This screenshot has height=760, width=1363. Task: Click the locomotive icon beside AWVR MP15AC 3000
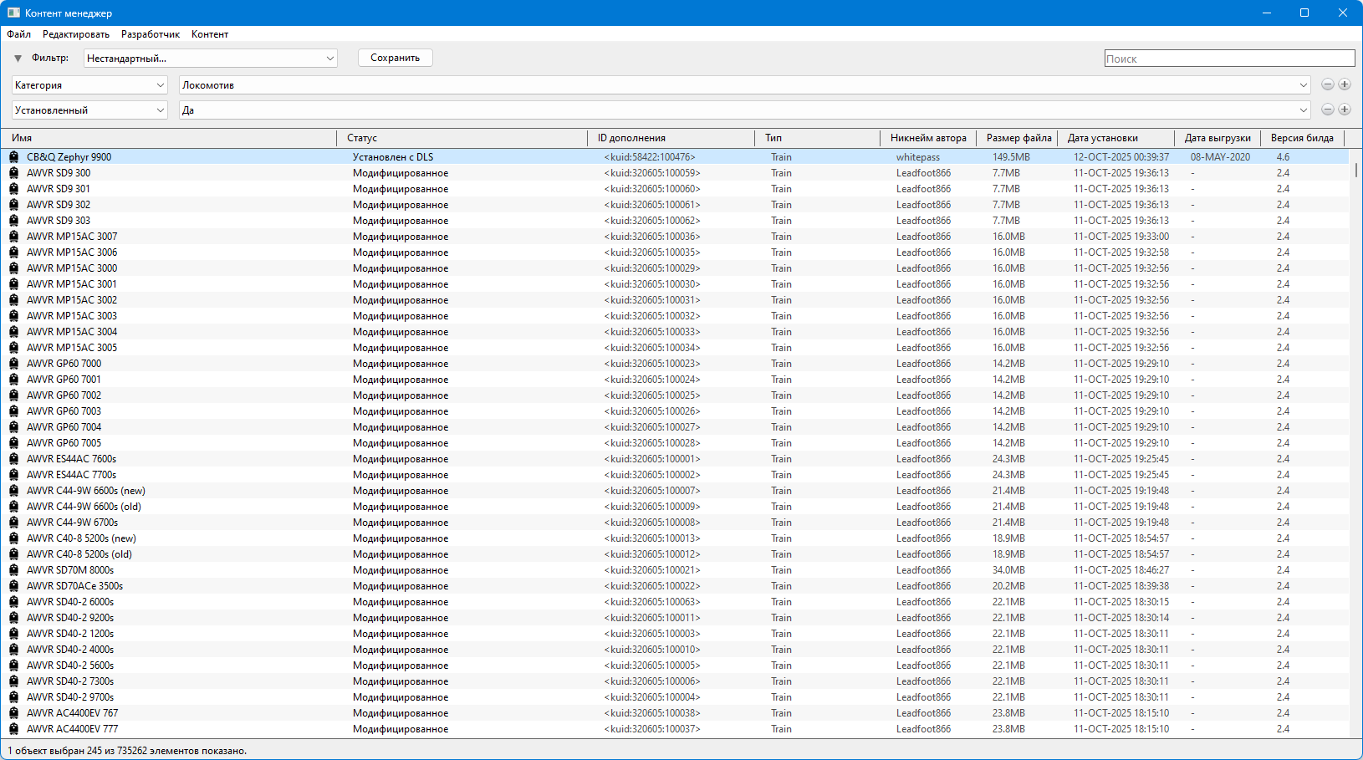point(13,268)
